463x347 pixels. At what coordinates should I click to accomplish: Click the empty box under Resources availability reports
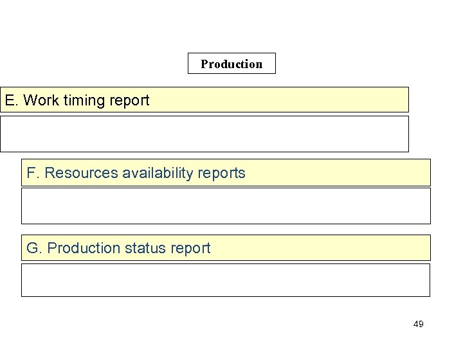(226, 206)
